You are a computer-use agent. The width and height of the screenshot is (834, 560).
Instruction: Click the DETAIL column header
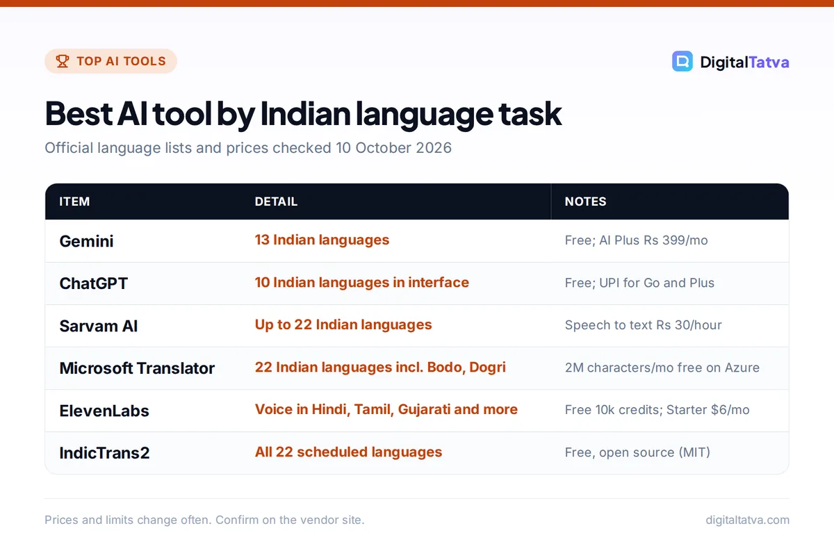(276, 201)
